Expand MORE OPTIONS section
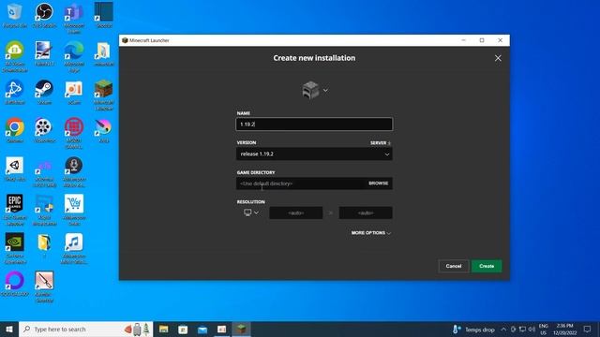The width and height of the screenshot is (600, 337). click(371, 233)
